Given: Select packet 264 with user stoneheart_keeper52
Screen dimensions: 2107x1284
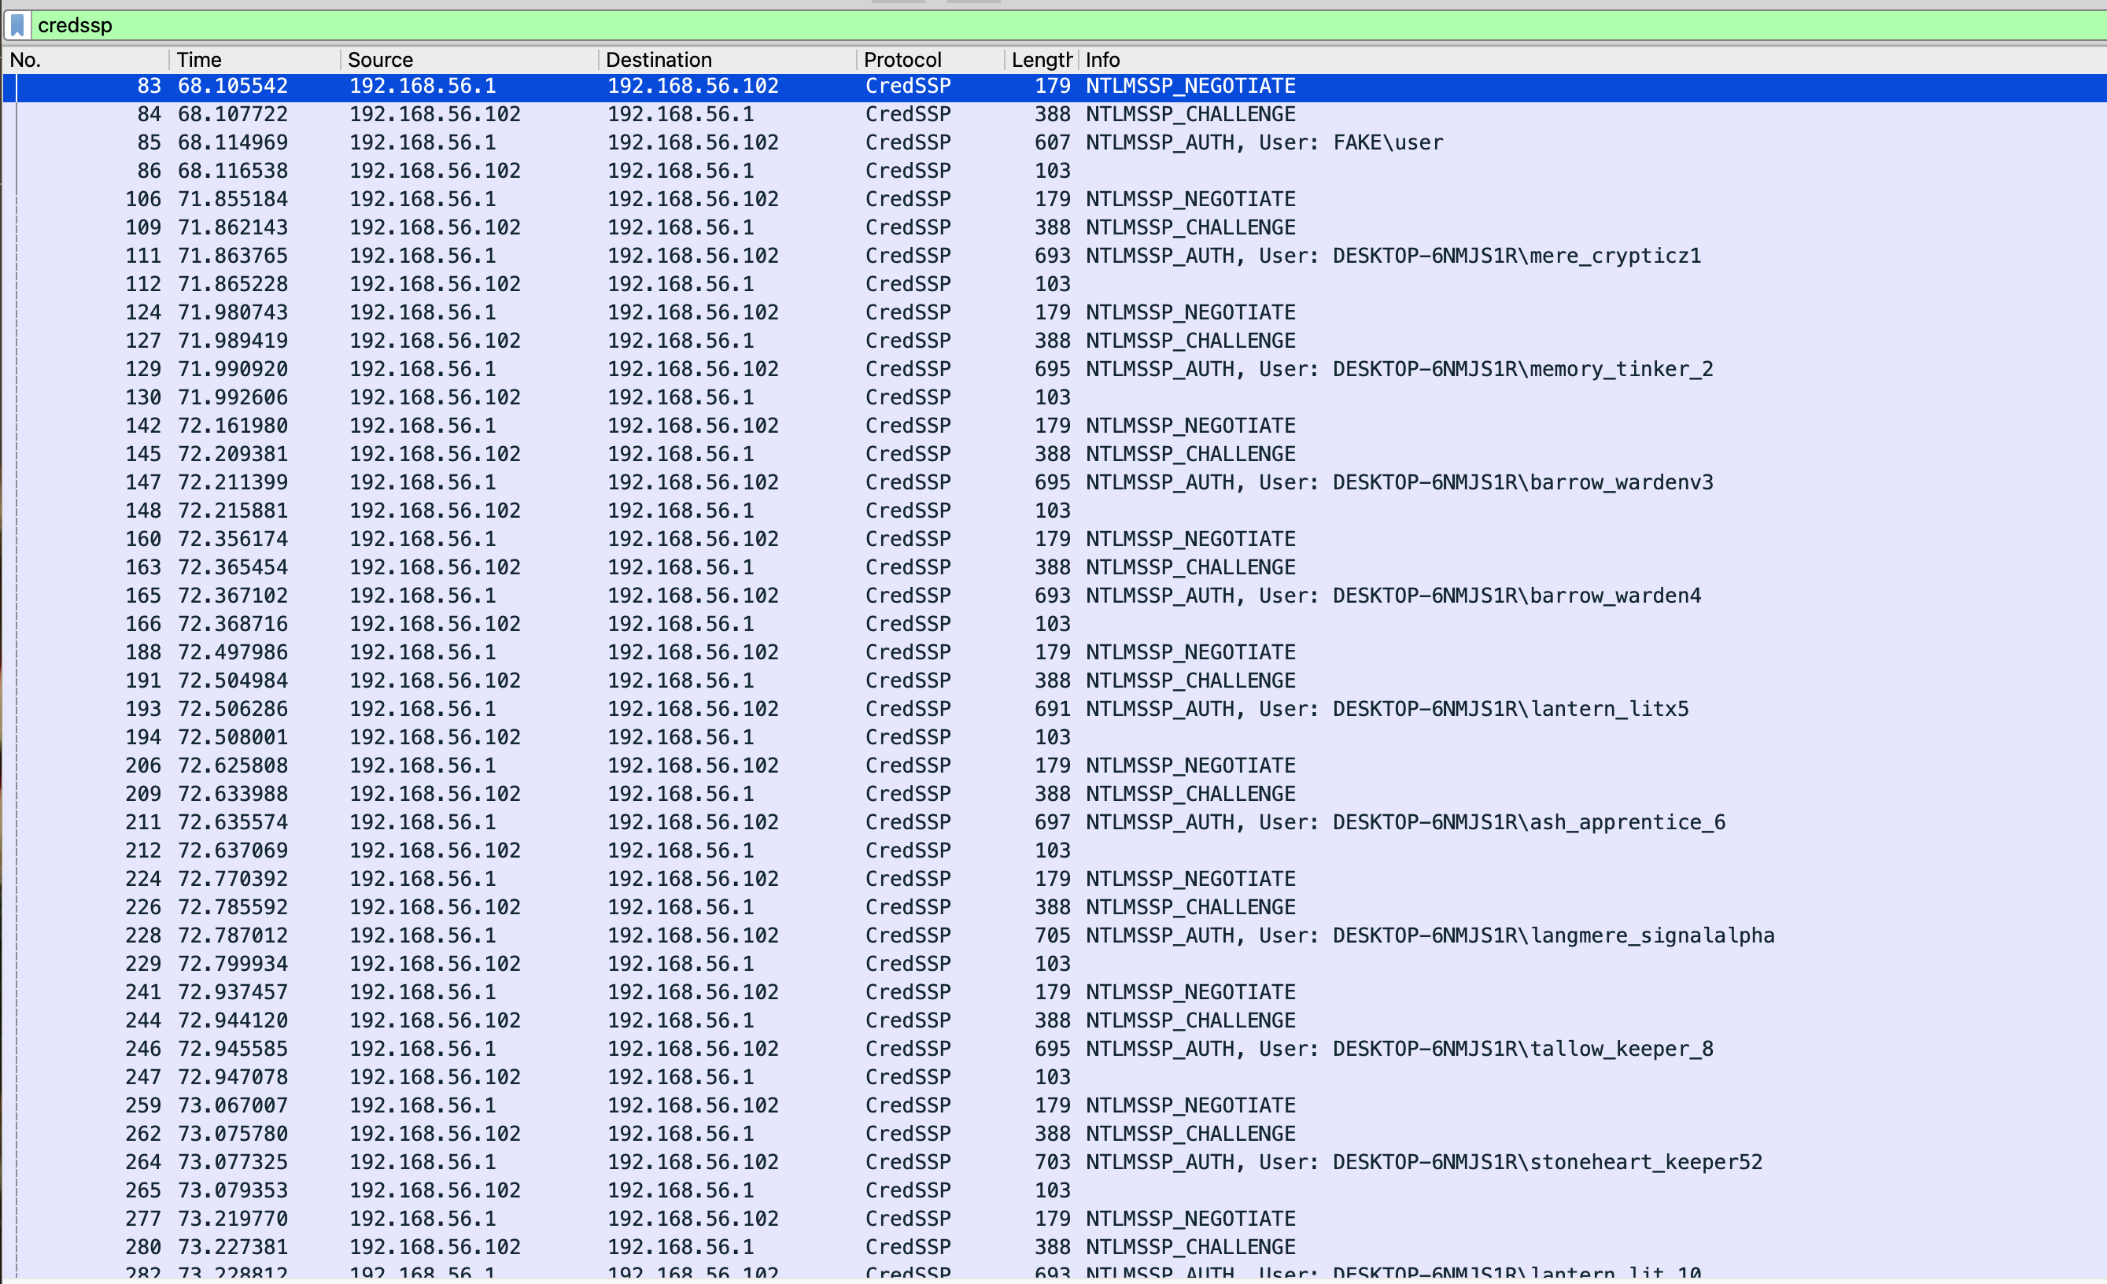Looking at the screenshot, I should pyautogui.click(x=1423, y=1162).
